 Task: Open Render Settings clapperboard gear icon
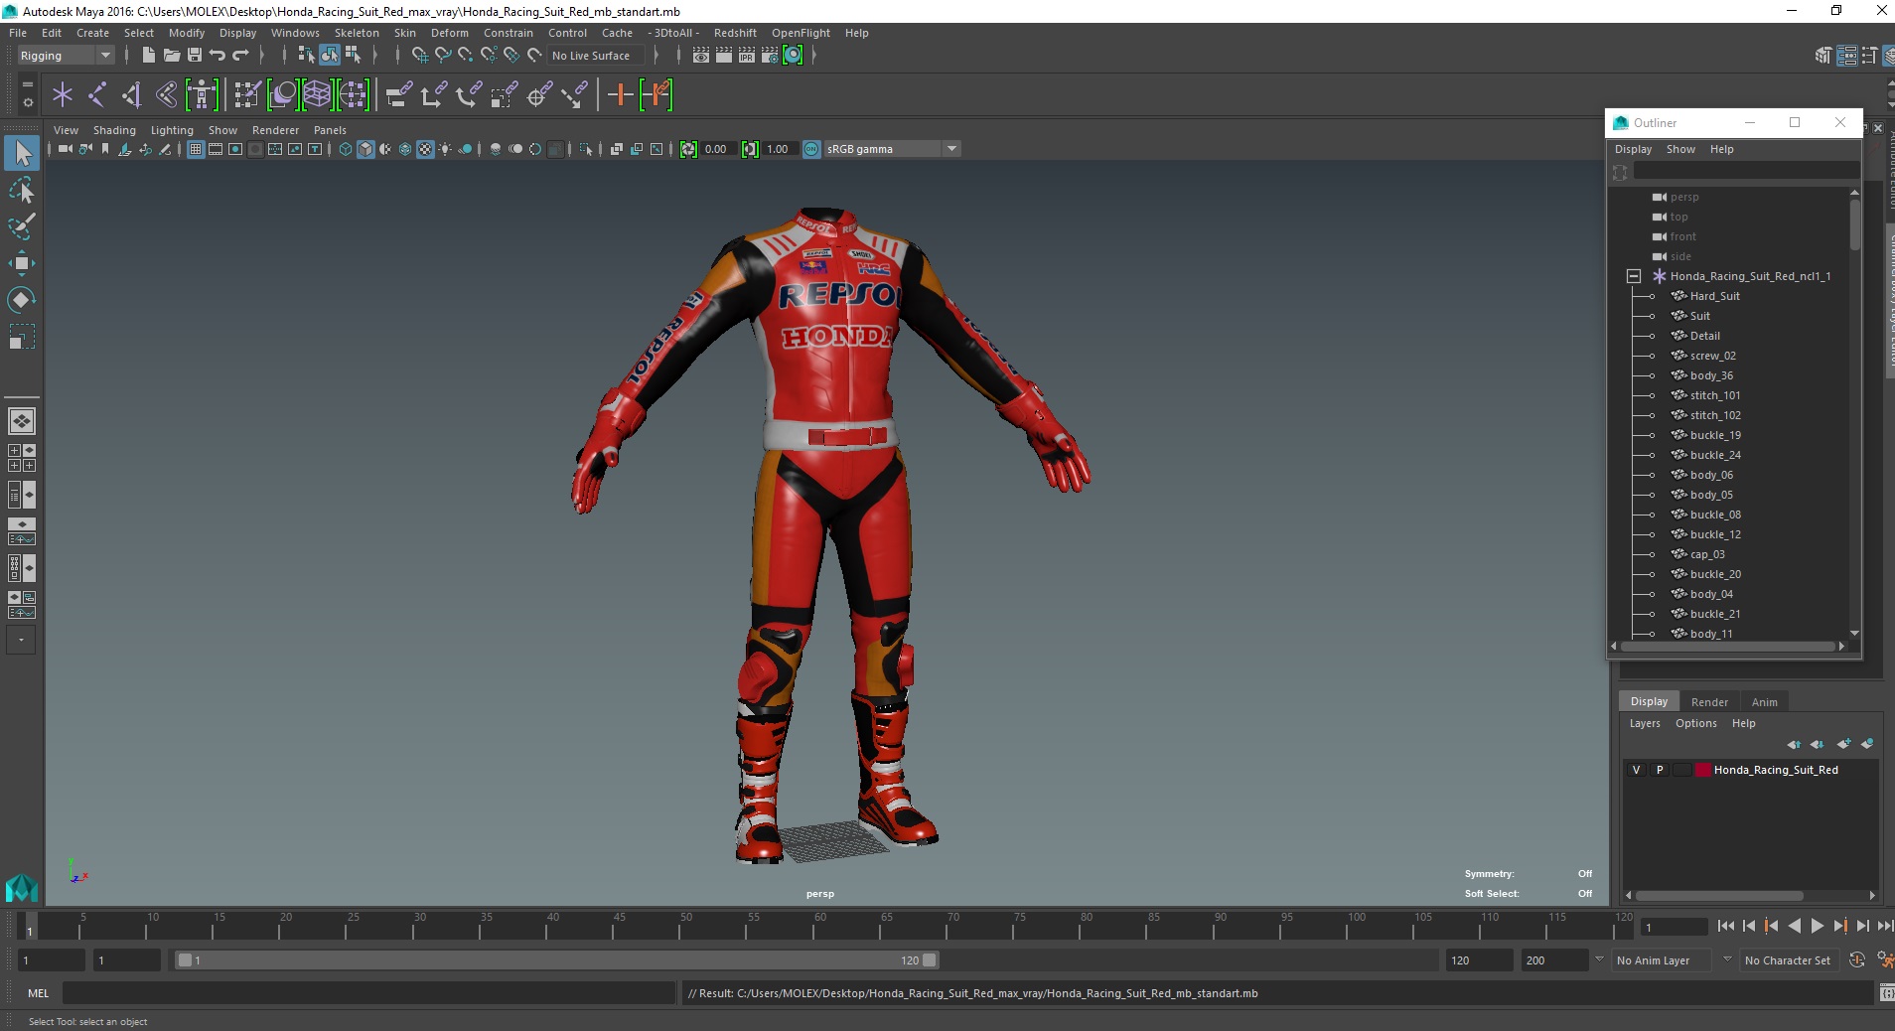(770, 56)
